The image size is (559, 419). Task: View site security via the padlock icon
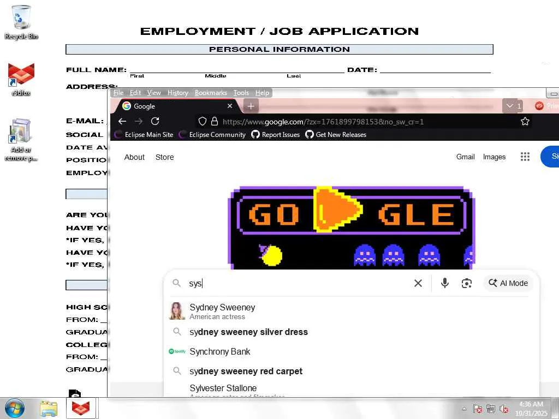tap(214, 122)
